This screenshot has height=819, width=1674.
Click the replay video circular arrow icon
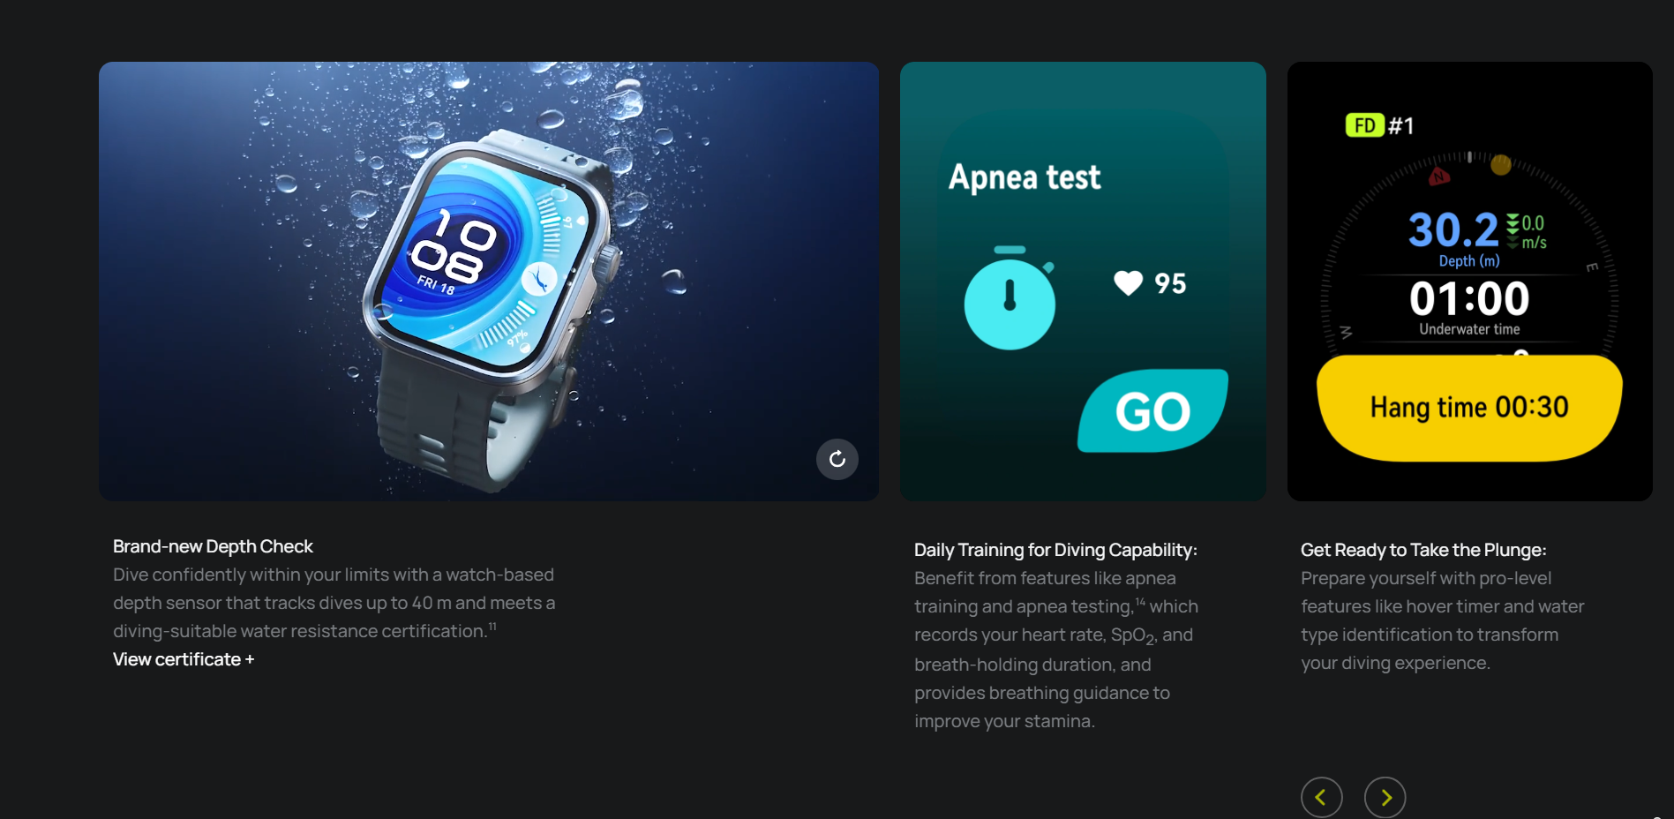pyautogui.click(x=837, y=459)
